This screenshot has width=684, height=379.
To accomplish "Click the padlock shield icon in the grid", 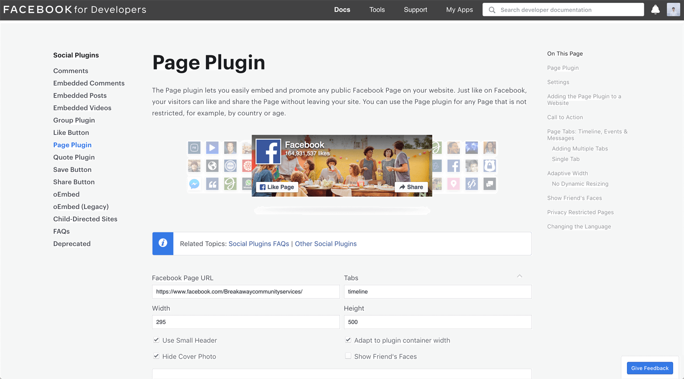I will [x=490, y=166].
